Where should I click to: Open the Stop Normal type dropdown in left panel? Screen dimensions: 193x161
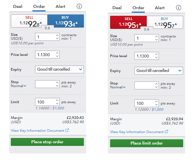coord(18,86)
